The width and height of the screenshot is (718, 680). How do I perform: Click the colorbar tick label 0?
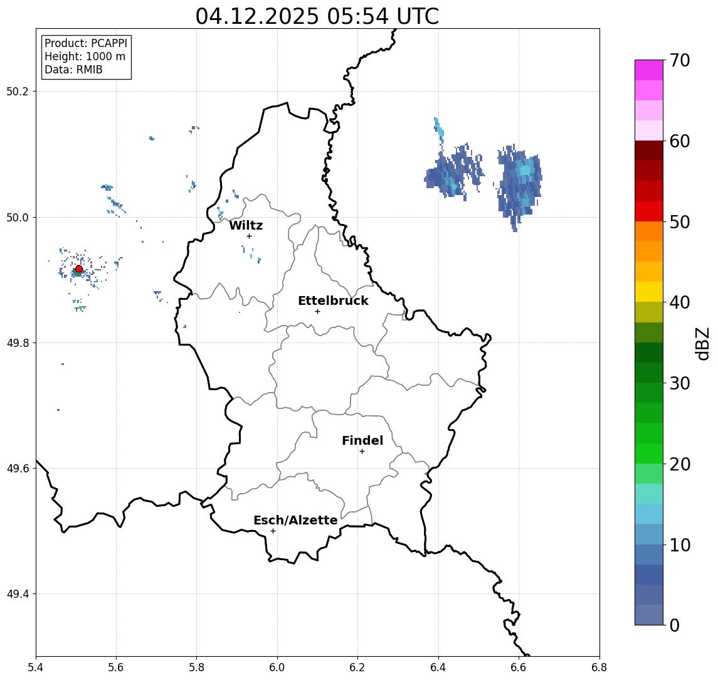[675, 625]
